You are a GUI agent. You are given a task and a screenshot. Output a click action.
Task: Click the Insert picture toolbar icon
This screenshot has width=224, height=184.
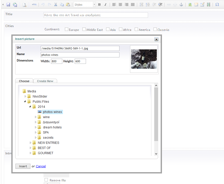(190, 5)
